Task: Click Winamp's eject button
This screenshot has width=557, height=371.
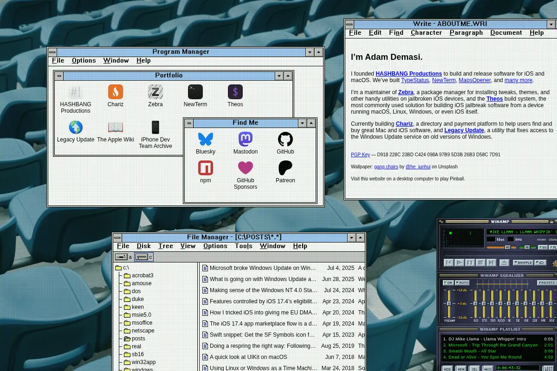Action: point(504,262)
